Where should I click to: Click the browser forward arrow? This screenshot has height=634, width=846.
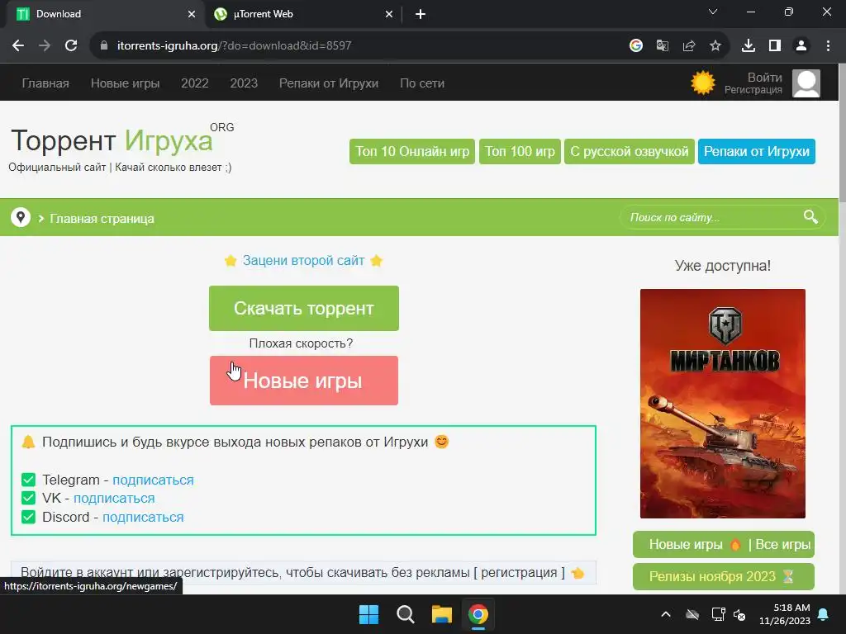pyautogui.click(x=45, y=46)
